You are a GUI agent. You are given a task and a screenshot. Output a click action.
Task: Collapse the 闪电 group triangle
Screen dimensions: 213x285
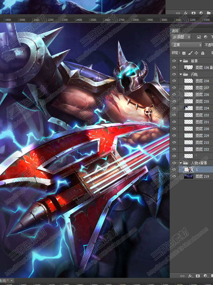(181, 74)
